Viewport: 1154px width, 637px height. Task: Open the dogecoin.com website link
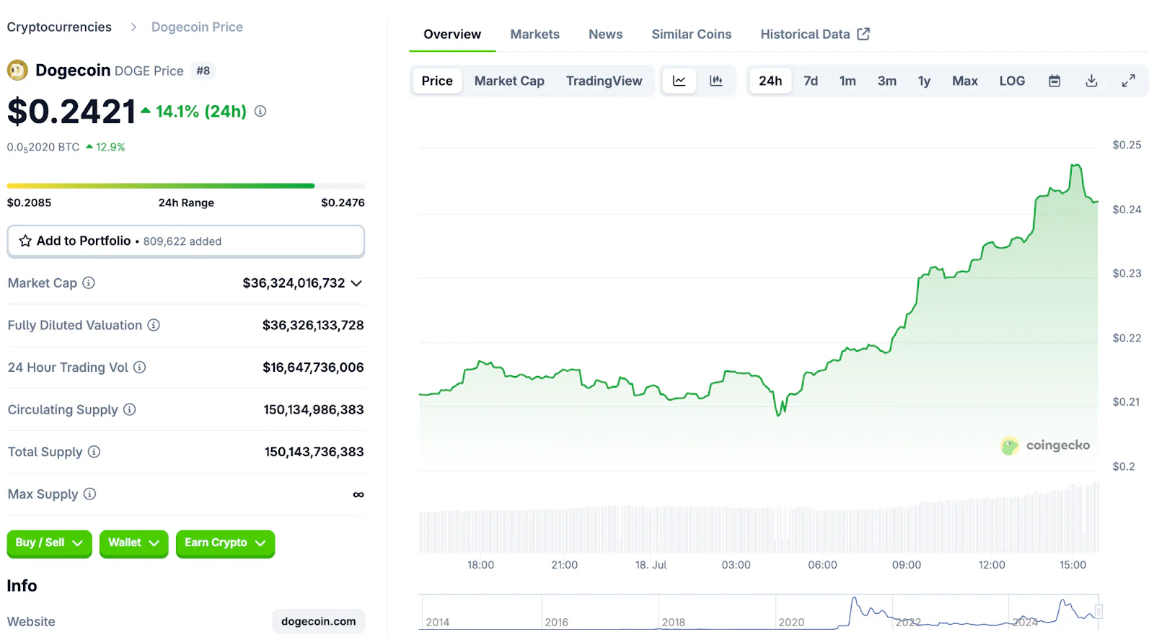pos(318,621)
